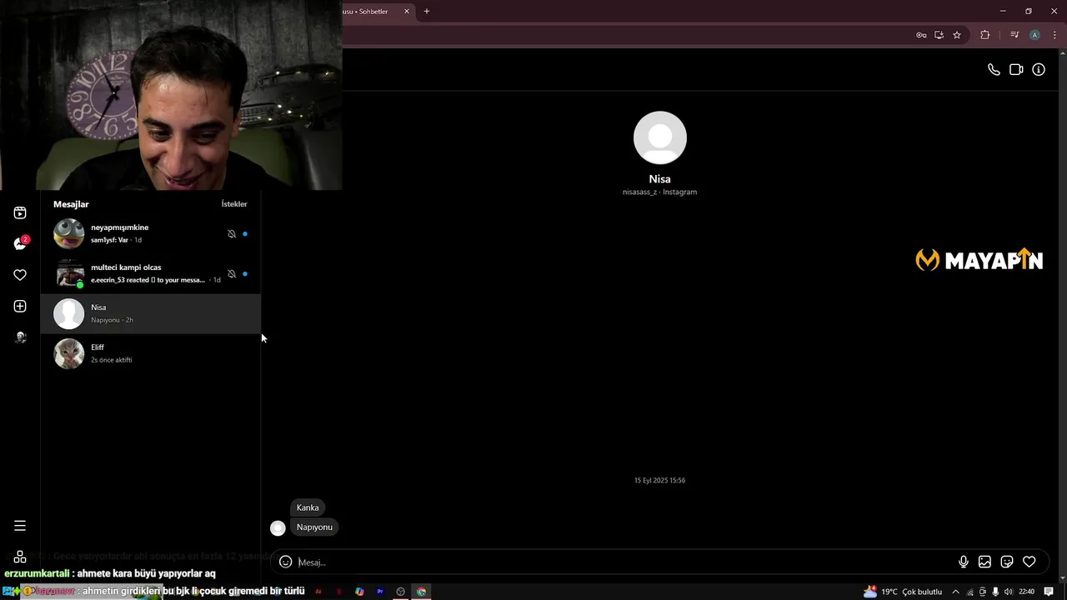This screenshot has height=600, width=1067.
Task: Open the Reels icon in sidebar
Action: [x=20, y=212]
